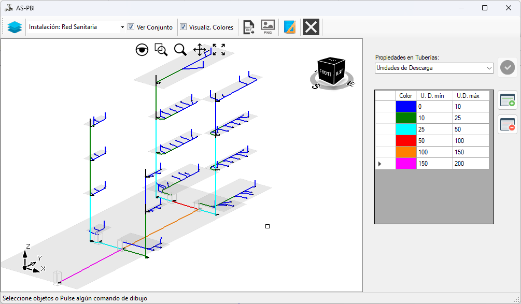Viewport: 521px width, 304px height.
Task: Select the zoom window tool
Action: [x=161, y=50]
